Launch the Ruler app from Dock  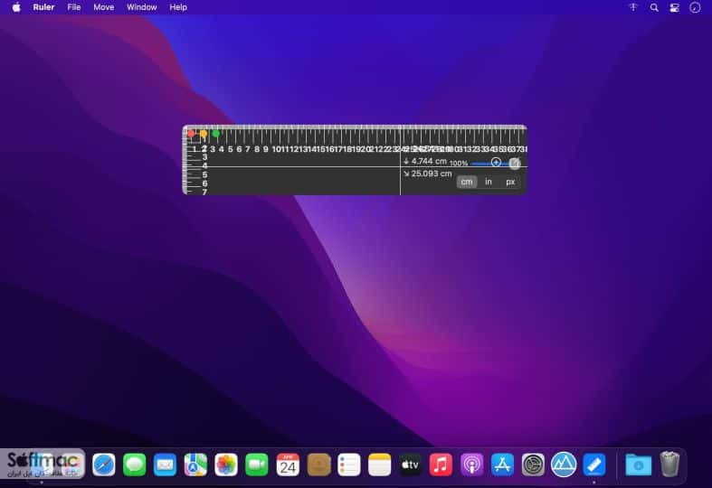click(x=594, y=465)
